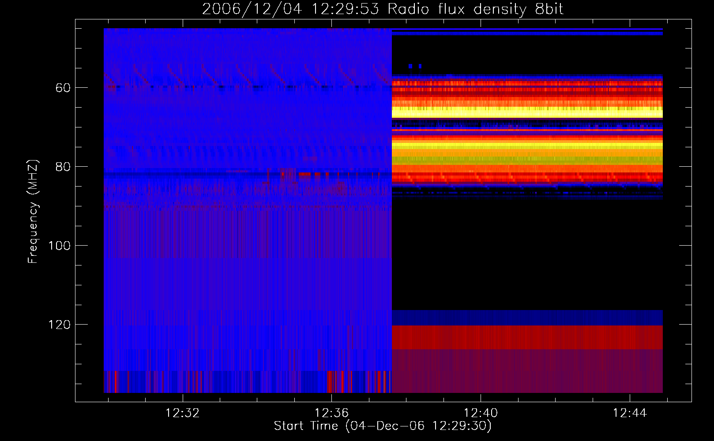Image resolution: width=714 pixels, height=441 pixels.
Task: Click the plot title "Radio flux density 8bit"
Action: tap(476, 9)
